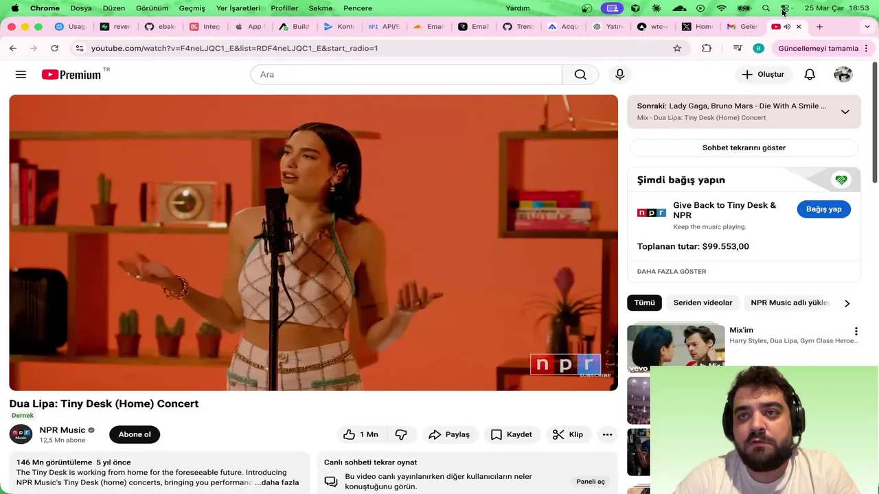This screenshot has width=879, height=494.
Task: Save video with Kaydet button
Action: (x=512, y=434)
